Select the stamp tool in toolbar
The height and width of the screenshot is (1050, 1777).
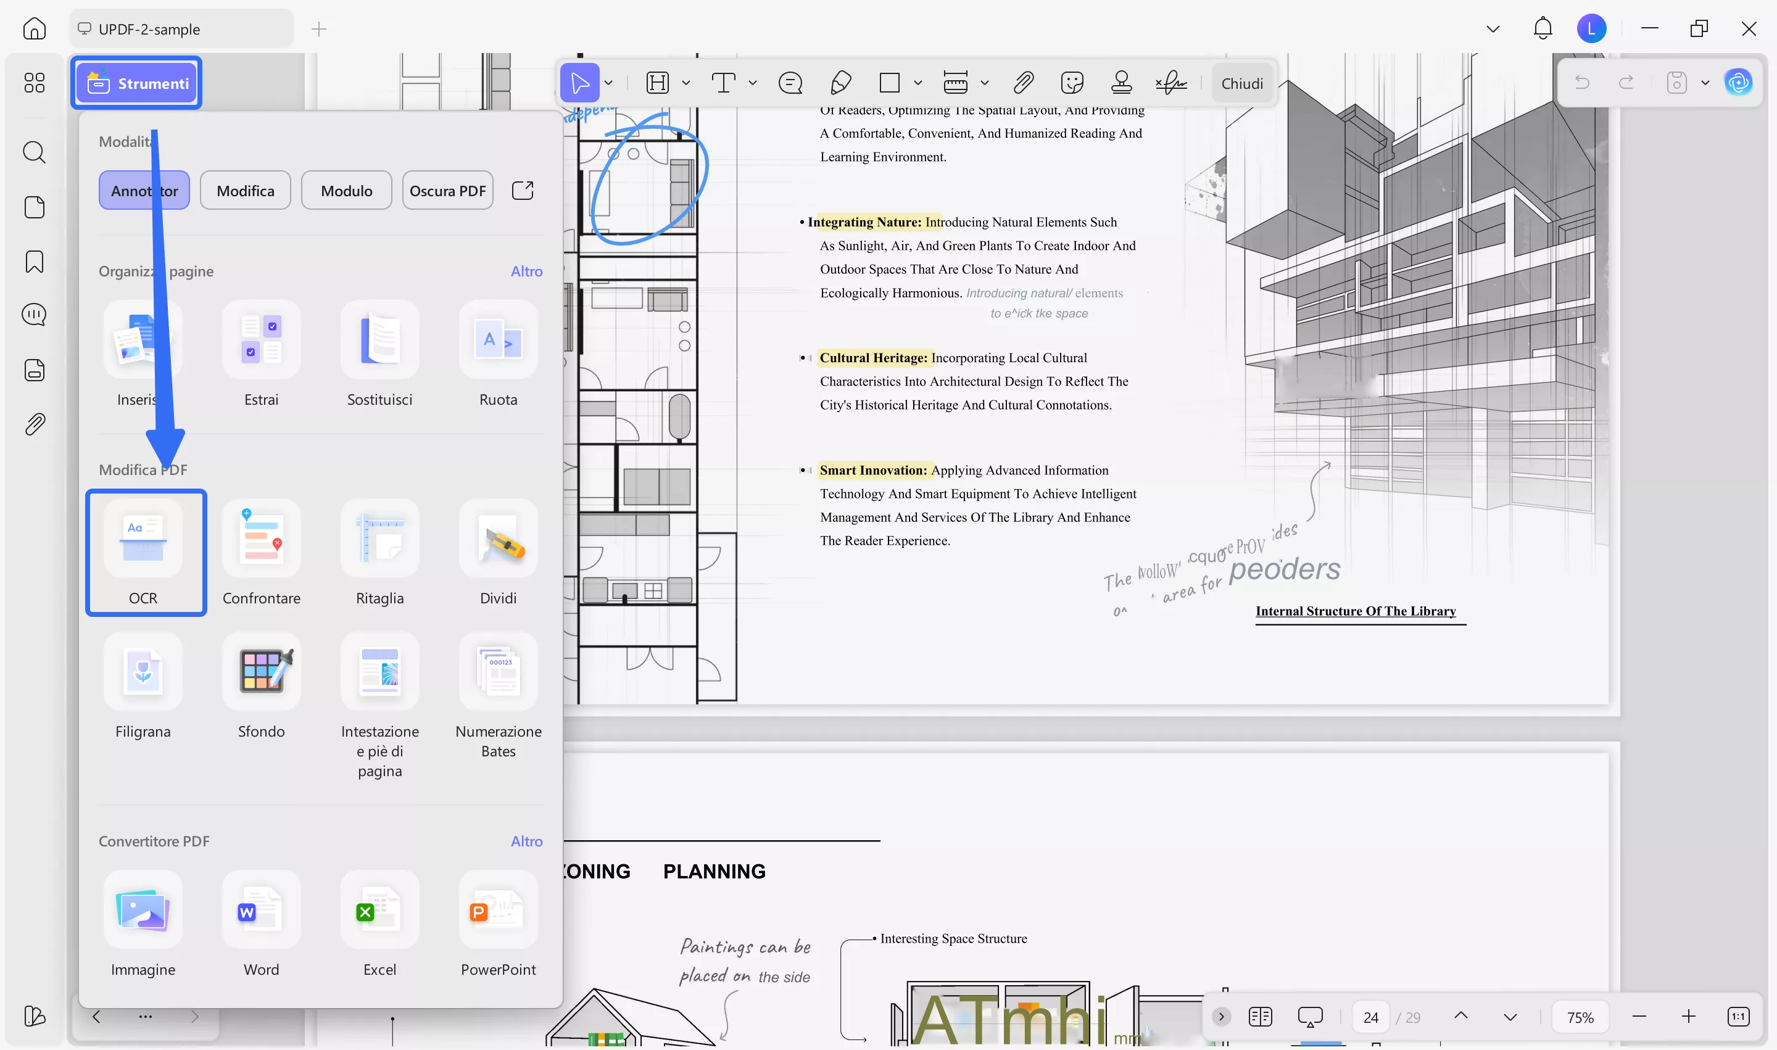pyautogui.click(x=1121, y=83)
